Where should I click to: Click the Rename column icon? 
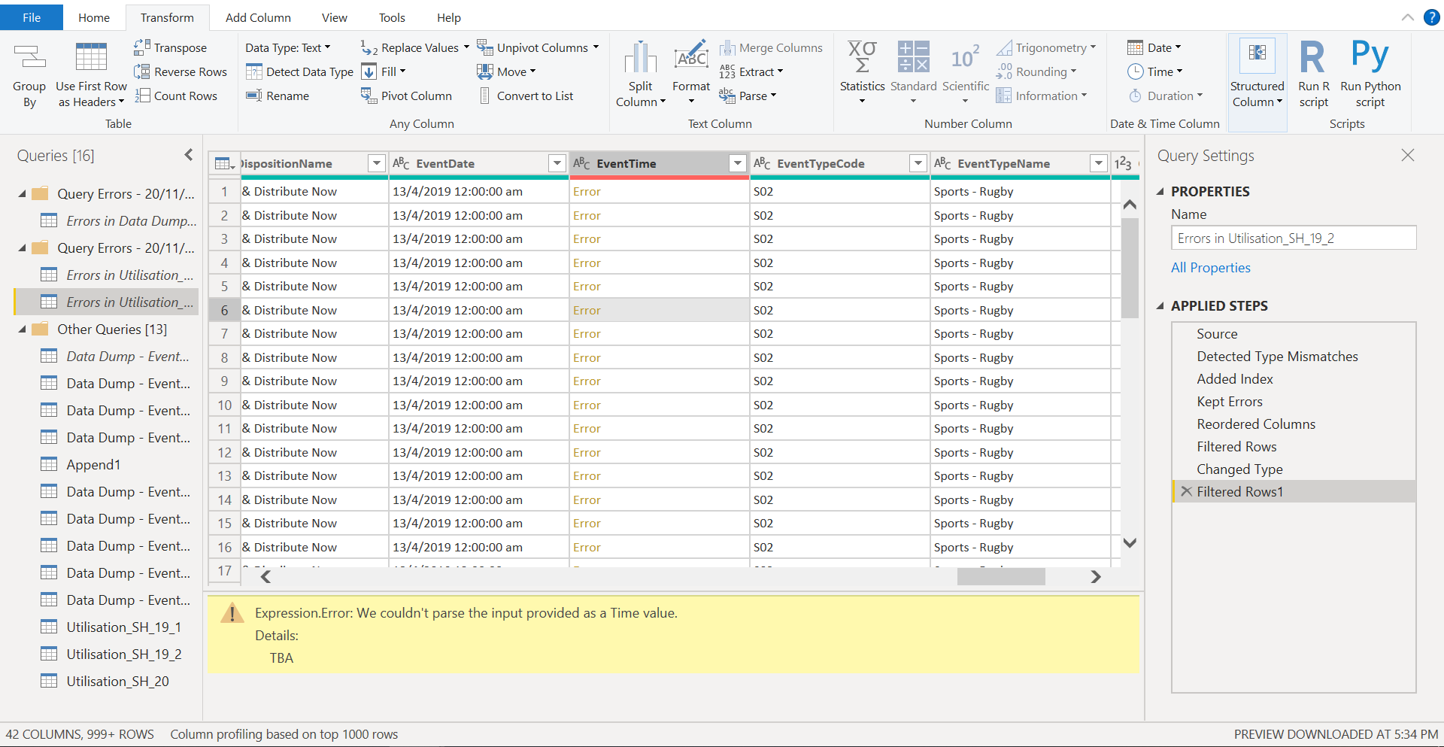[254, 96]
